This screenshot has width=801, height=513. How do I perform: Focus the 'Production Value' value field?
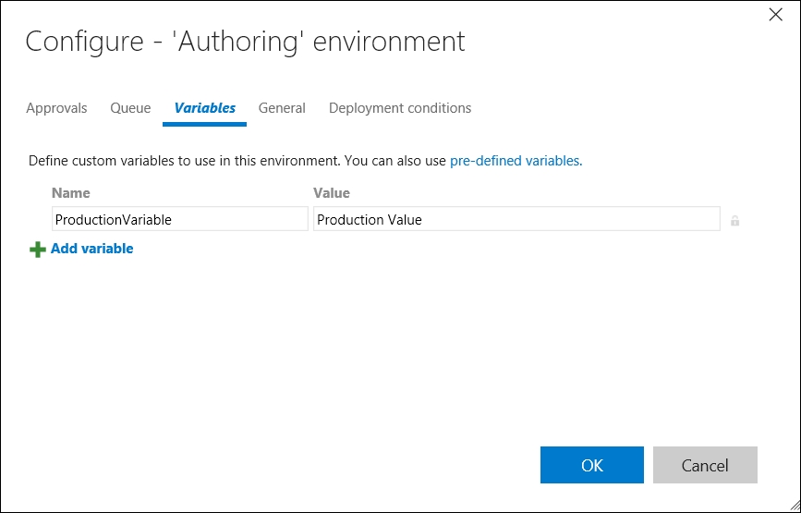pyautogui.click(x=516, y=219)
